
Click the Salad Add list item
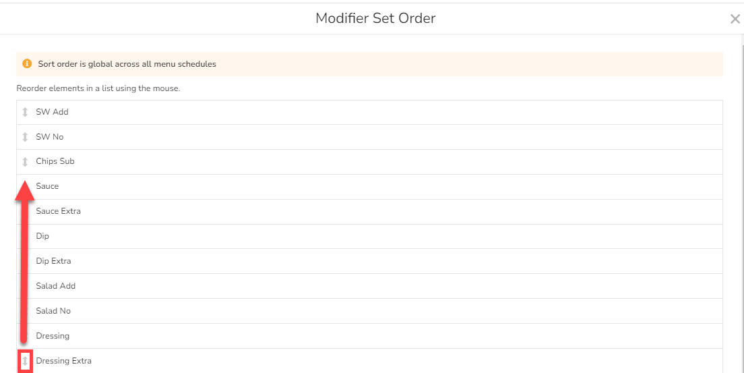(x=55, y=286)
